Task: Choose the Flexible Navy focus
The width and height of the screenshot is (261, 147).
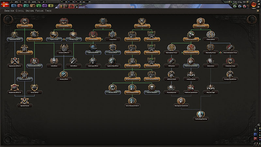Action: [93, 37]
